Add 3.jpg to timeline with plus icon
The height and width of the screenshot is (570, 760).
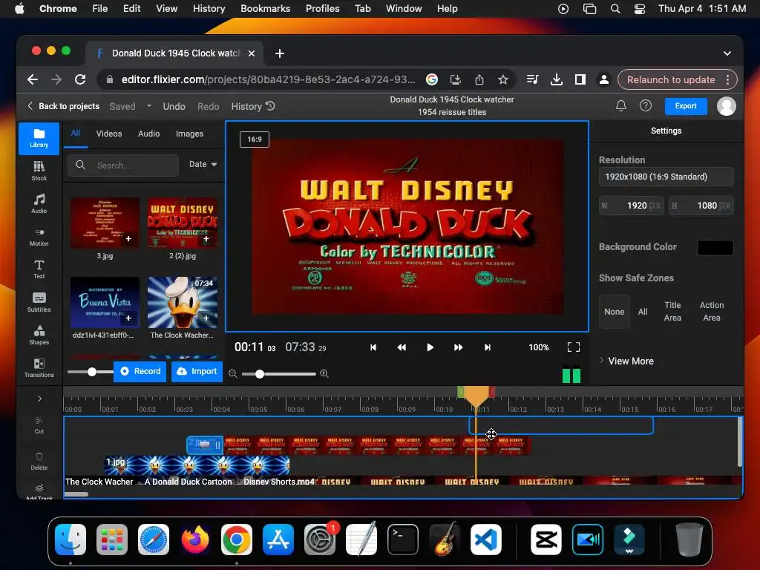(128, 238)
